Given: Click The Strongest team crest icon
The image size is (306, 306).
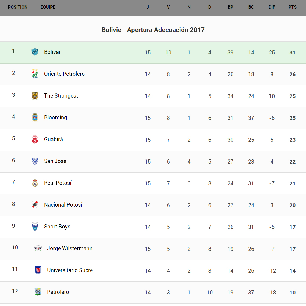Looking at the screenshot, I should click(35, 96).
